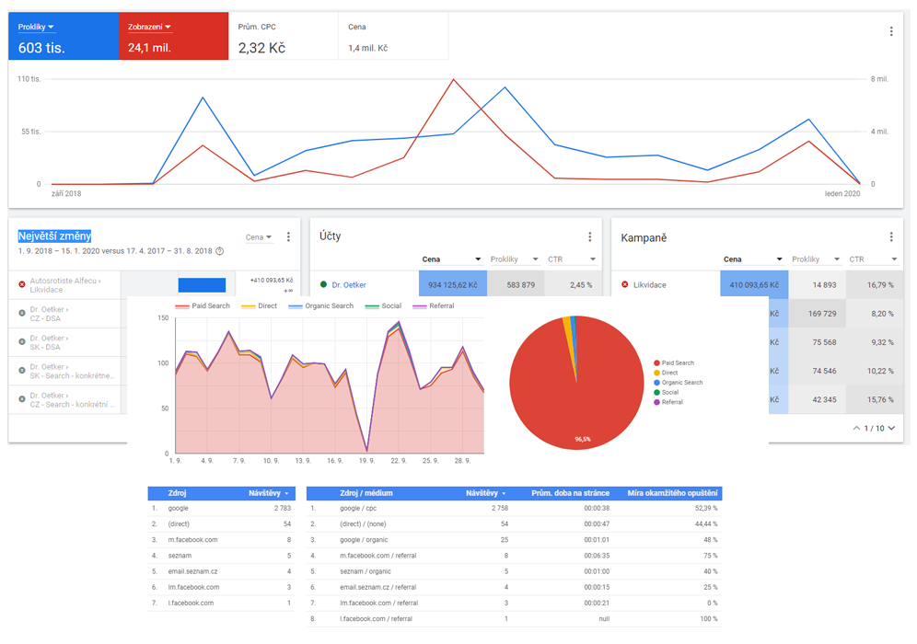
Task: Click the help icon next to date comparison
Action: point(219,251)
